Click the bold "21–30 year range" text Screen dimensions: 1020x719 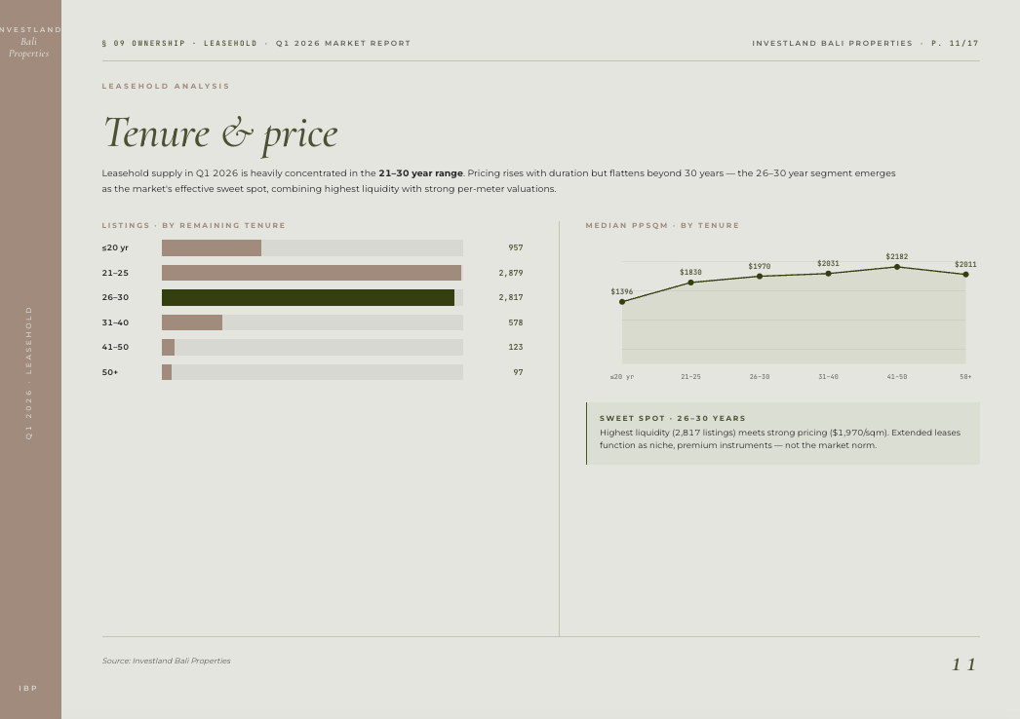pyautogui.click(x=420, y=173)
